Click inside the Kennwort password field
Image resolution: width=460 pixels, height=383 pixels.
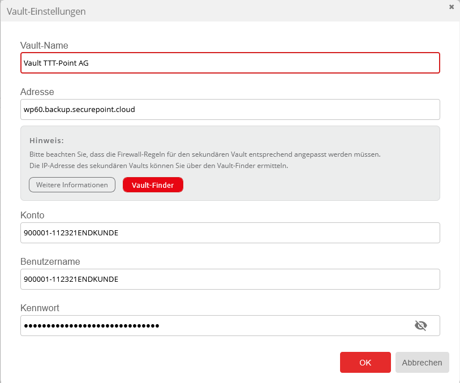click(215, 325)
